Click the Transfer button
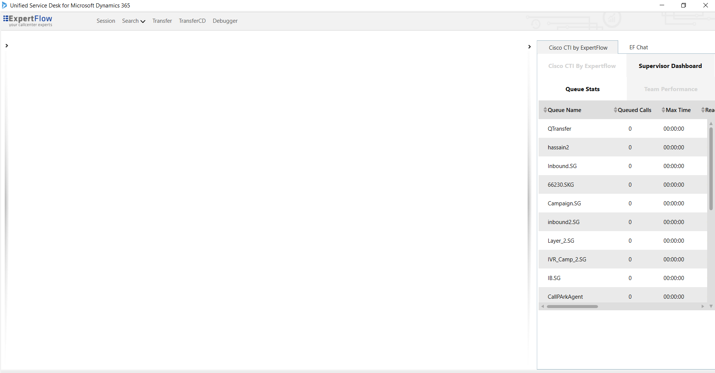Screen dimensions: 715x373 point(162,21)
